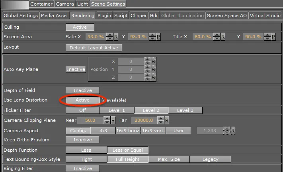Select 16:9 horiz. camera aspect
The width and height of the screenshot is (283, 172).
coord(128,131)
